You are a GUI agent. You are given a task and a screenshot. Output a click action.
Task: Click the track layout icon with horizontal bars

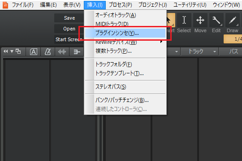[x=77, y=51]
